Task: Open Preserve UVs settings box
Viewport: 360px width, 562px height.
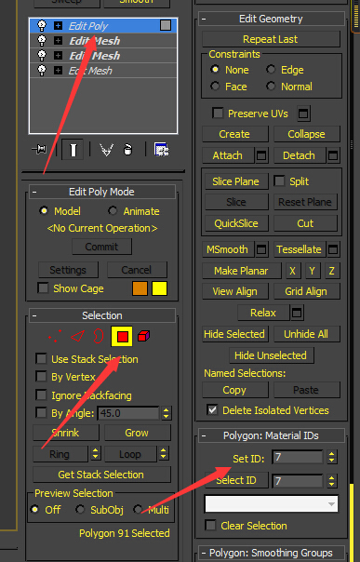Action: click(x=303, y=114)
